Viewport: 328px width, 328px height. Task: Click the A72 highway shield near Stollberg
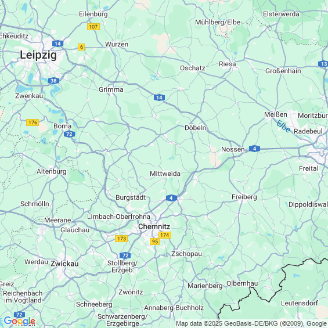(125, 255)
